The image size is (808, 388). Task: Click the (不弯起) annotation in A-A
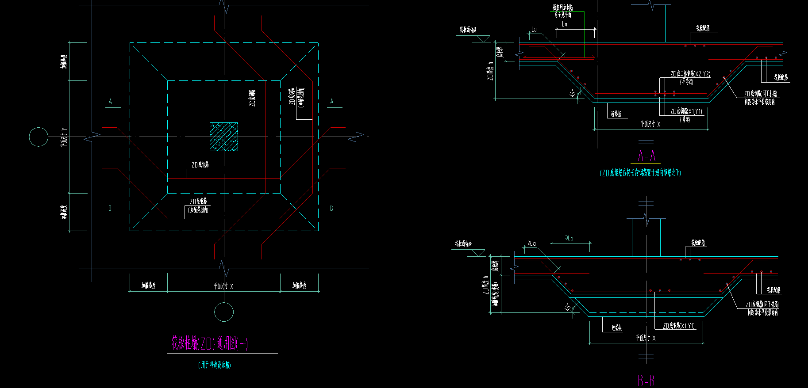click(686, 82)
